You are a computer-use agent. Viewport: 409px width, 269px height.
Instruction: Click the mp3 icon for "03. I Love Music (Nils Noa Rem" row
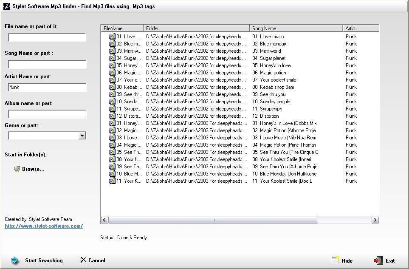point(112,138)
